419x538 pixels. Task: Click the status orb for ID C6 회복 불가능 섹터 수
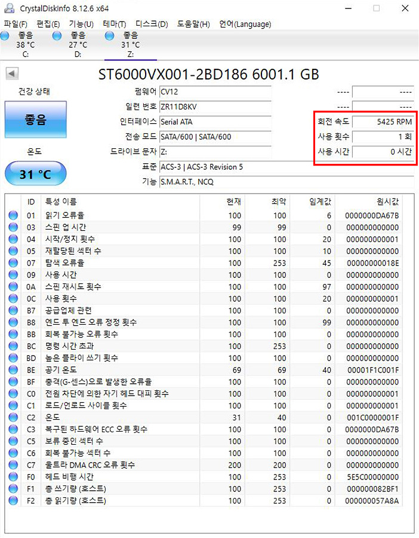[x=13, y=453]
